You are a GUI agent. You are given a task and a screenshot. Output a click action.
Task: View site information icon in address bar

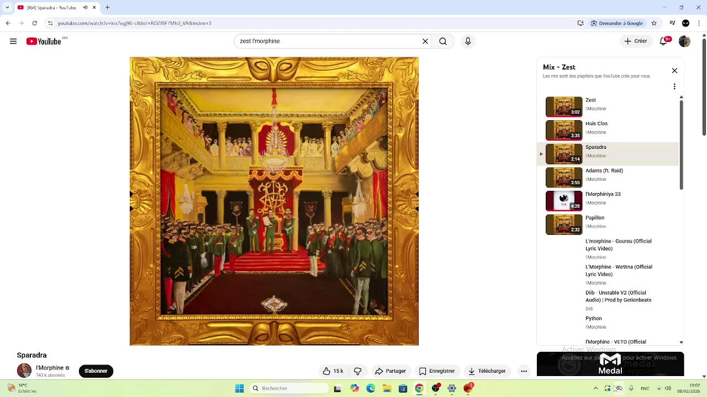[50, 23]
